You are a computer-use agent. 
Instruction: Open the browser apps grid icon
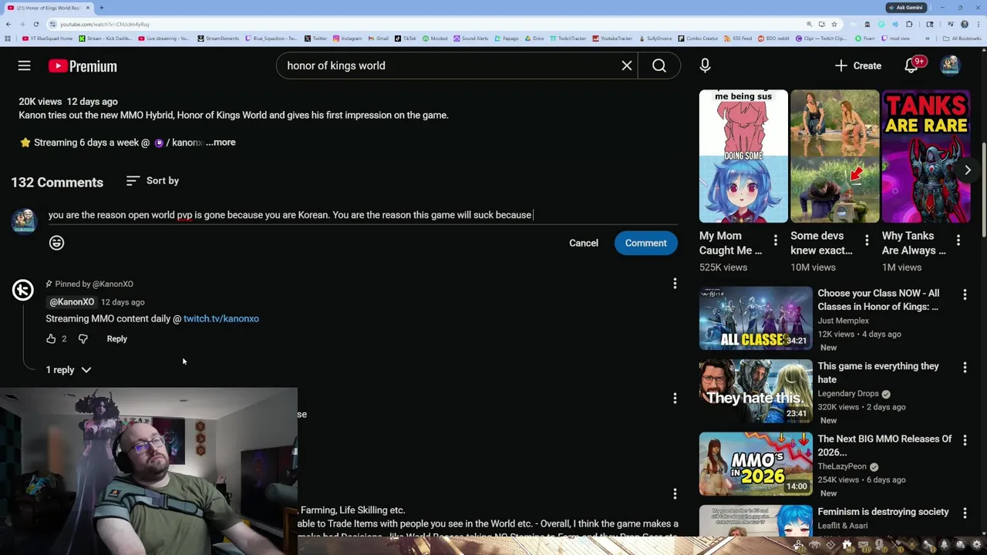pos(8,38)
